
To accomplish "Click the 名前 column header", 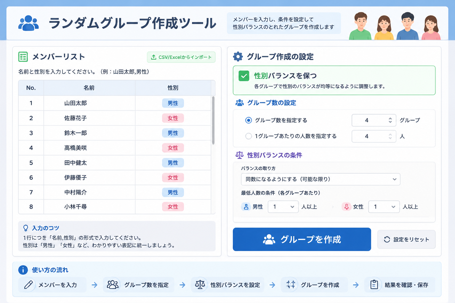I will (x=89, y=88).
